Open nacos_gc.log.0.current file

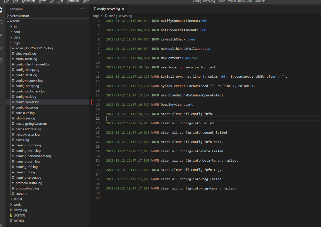click(x=31, y=124)
